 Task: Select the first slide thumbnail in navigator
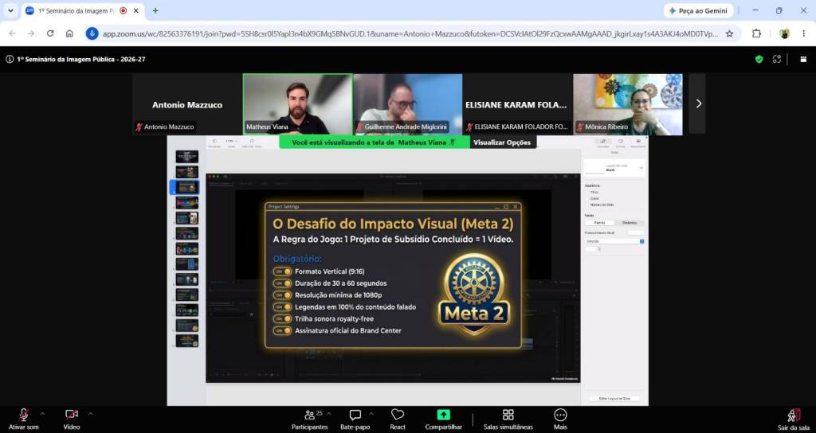pos(186,157)
